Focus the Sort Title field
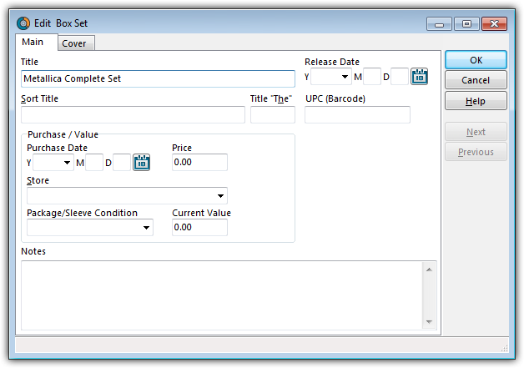 pyautogui.click(x=133, y=114)
